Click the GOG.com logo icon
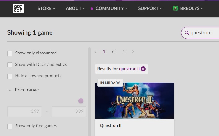 (x=18, y=8)
